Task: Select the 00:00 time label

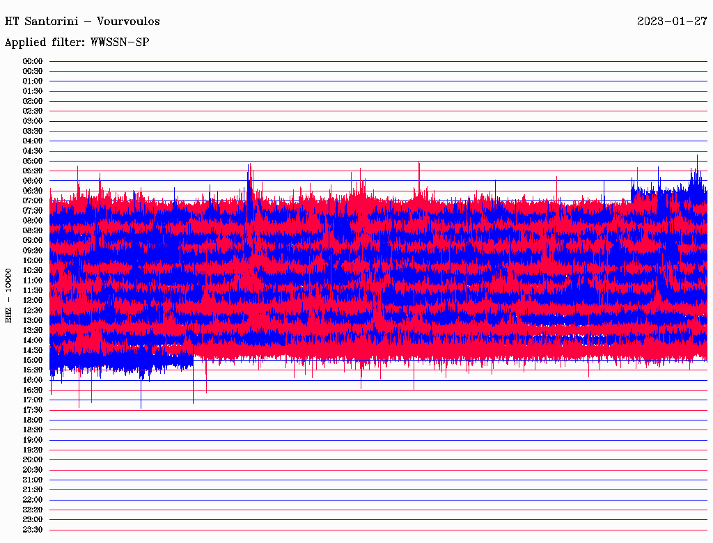Action: (x=33, y=61)
